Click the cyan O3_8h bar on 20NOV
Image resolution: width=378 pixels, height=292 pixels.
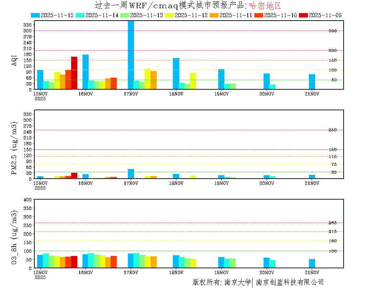(272, 264)
